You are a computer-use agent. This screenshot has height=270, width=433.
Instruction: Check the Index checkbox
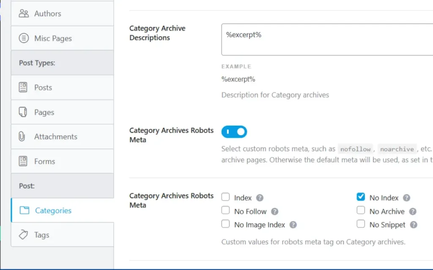tap(225, 197)
